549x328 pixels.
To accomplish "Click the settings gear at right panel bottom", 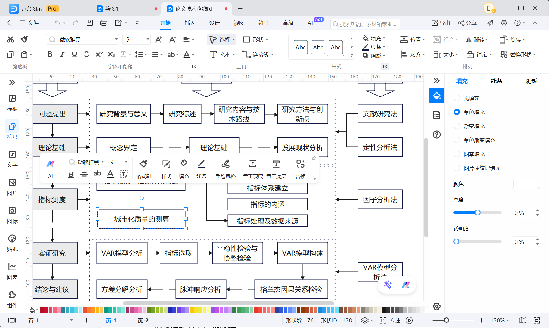I will click(437, 306).
